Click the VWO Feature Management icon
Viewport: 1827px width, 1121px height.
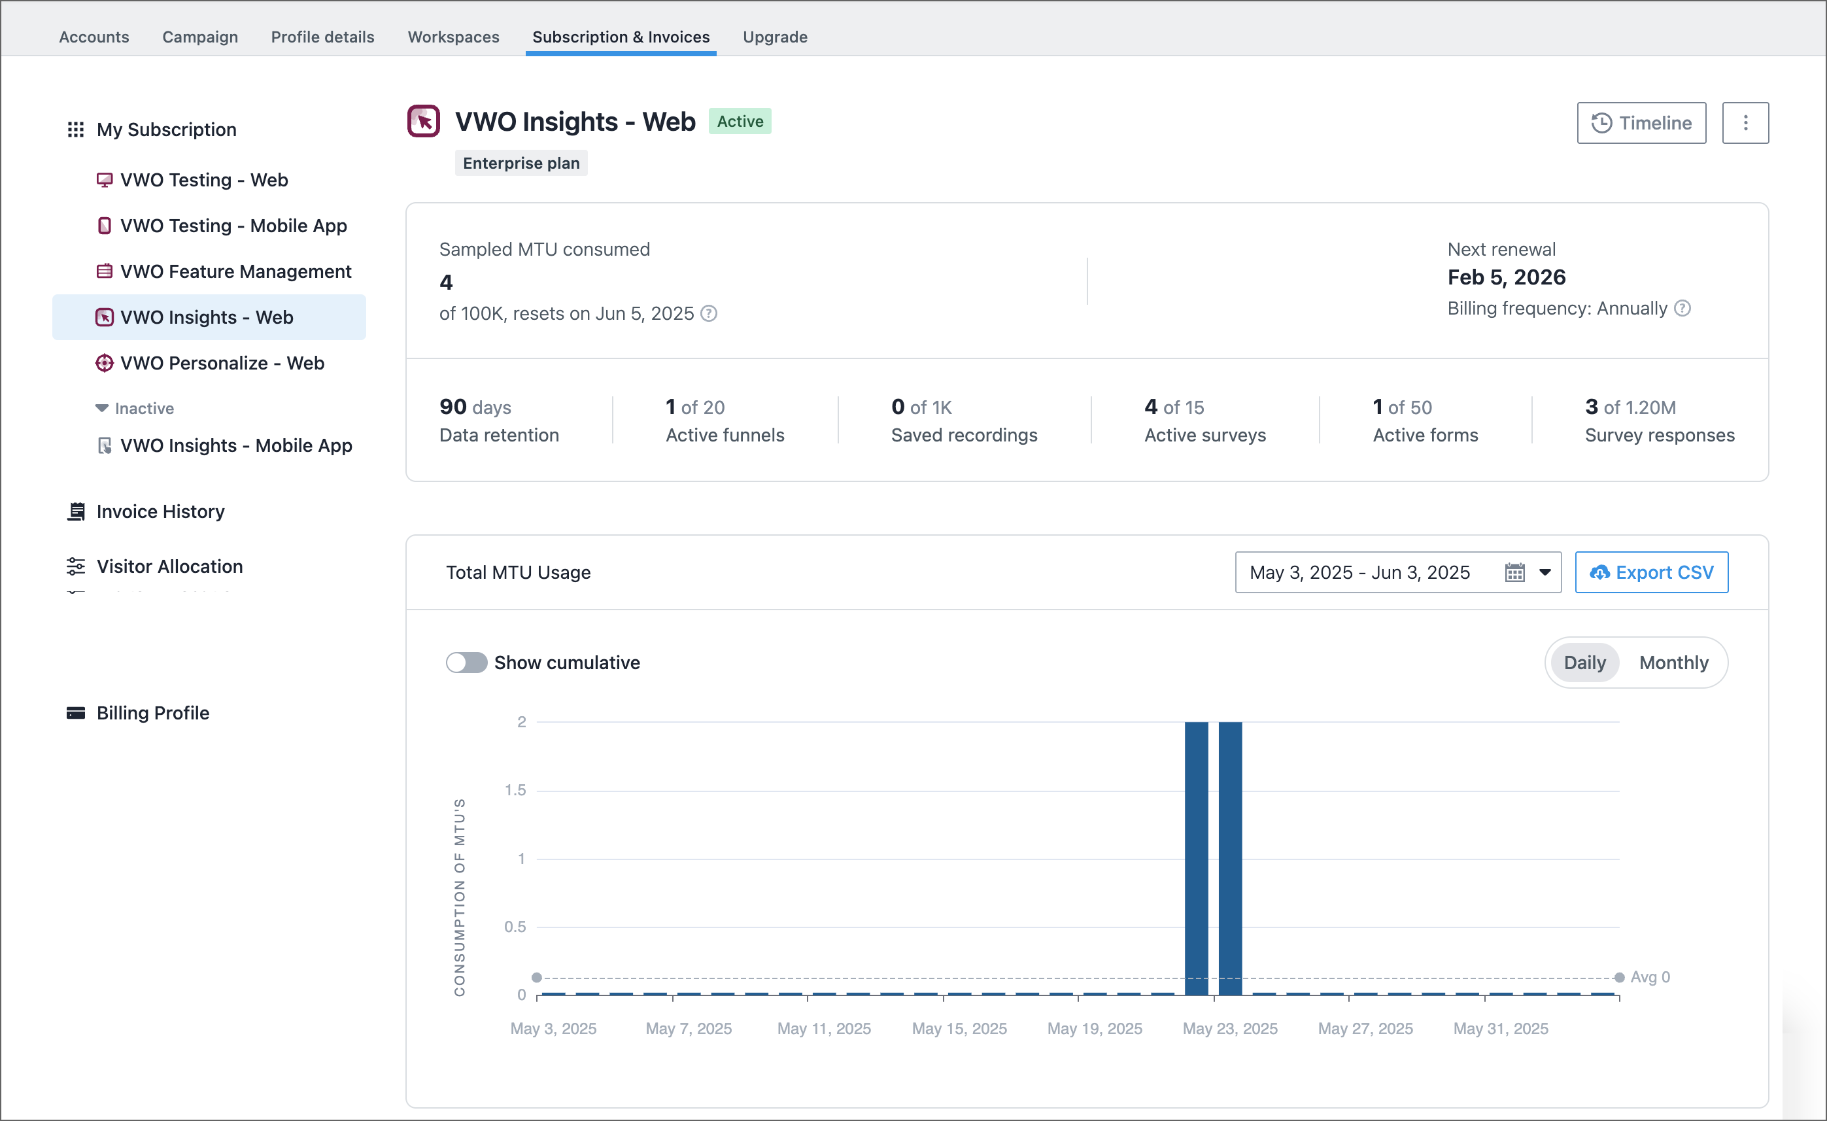pos(105,271)
